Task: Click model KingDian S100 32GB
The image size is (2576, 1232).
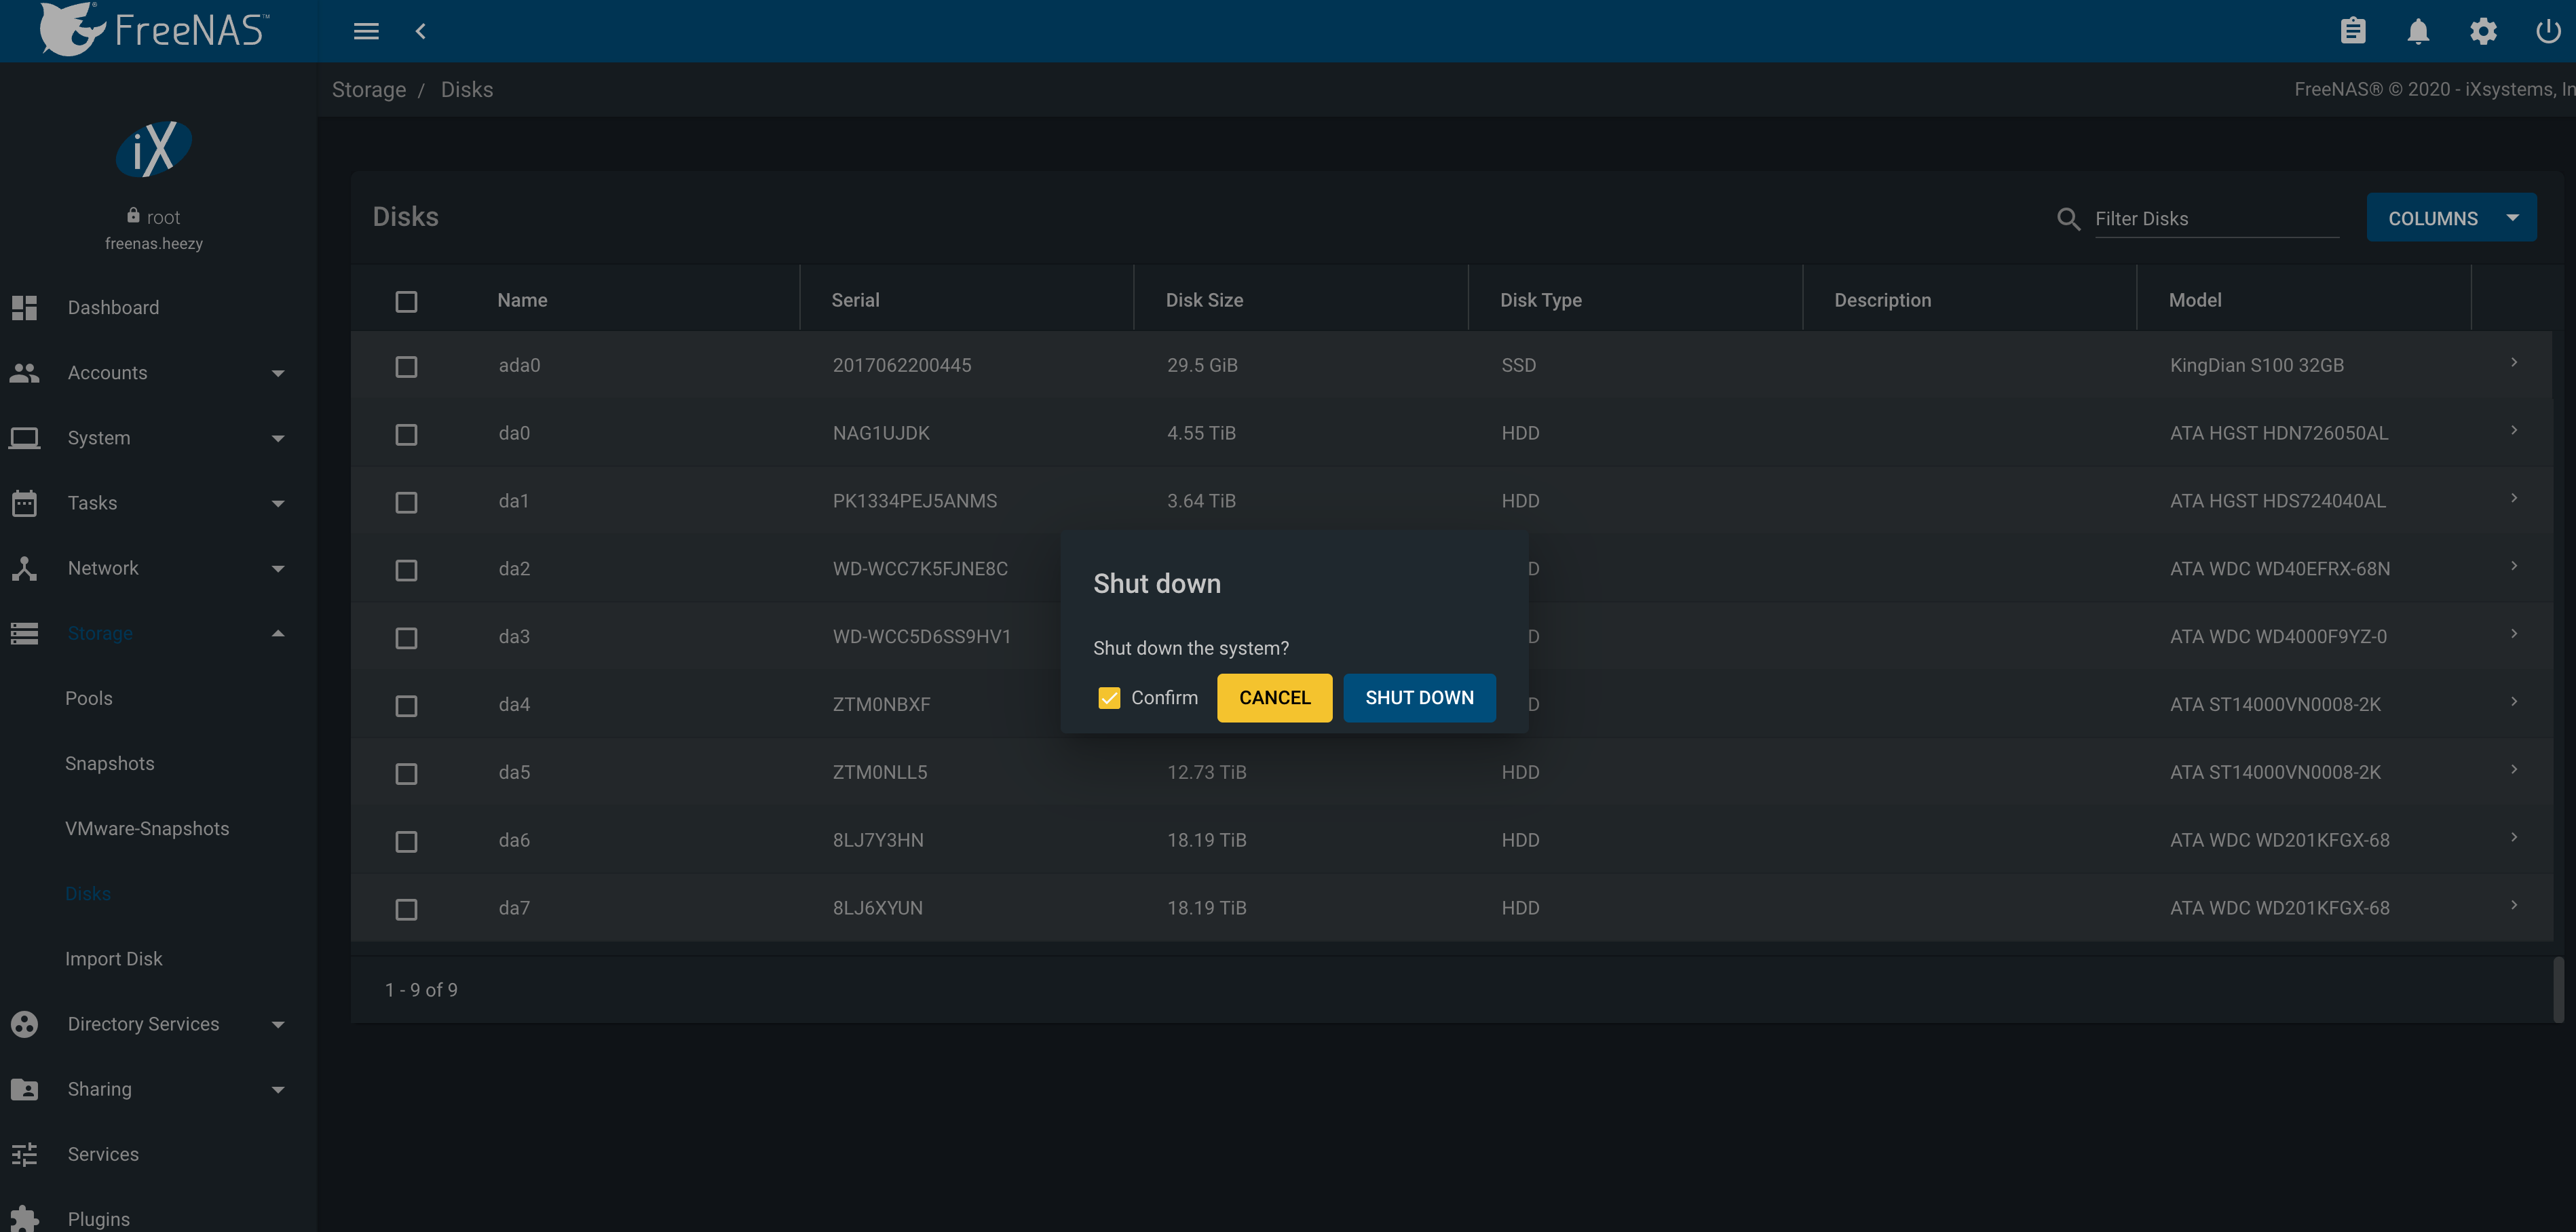Action: 2257,365
